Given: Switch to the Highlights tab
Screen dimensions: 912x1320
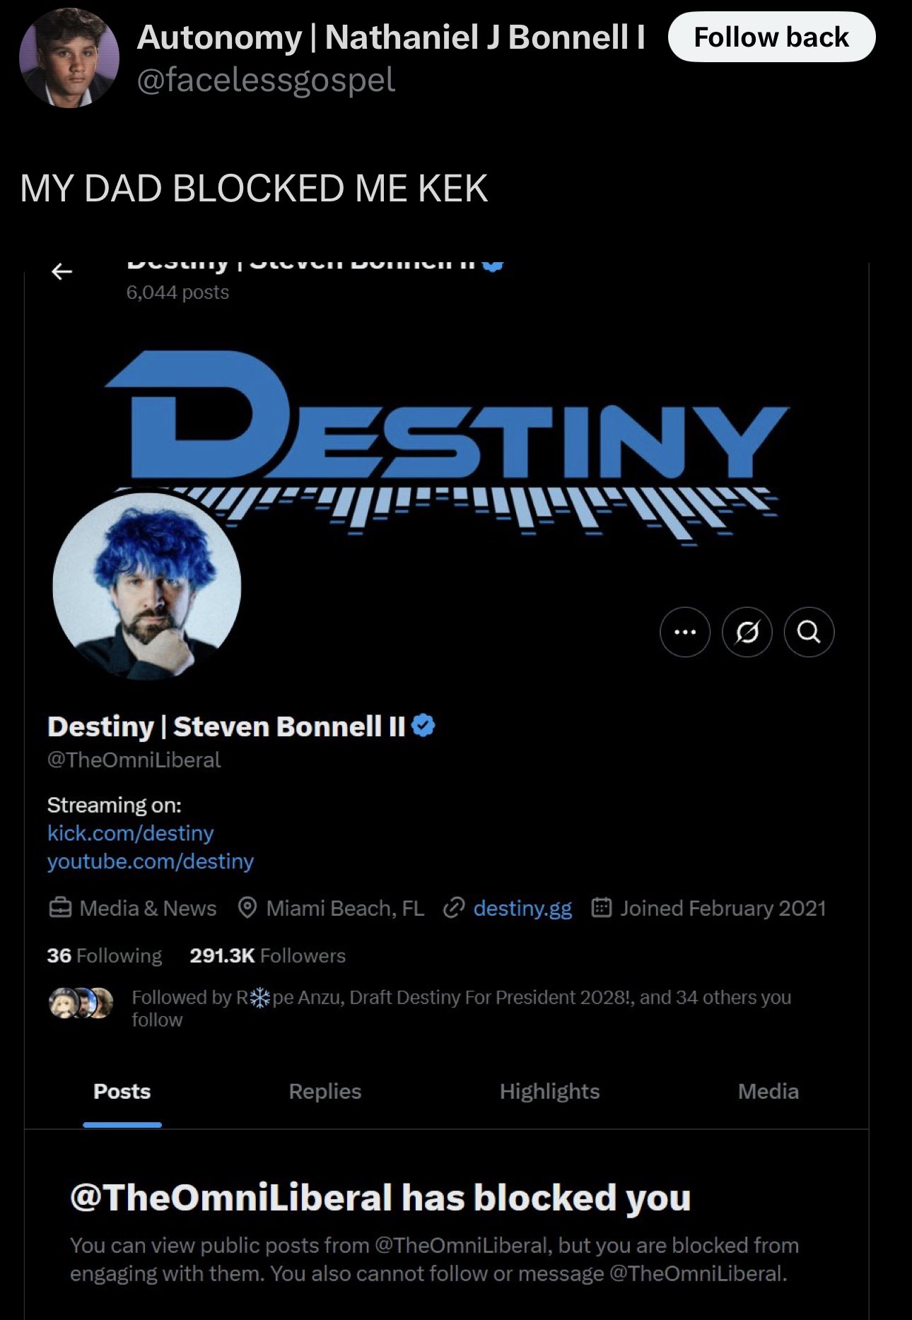Looking at the screenshot, I should click(x=549, y=1092).
